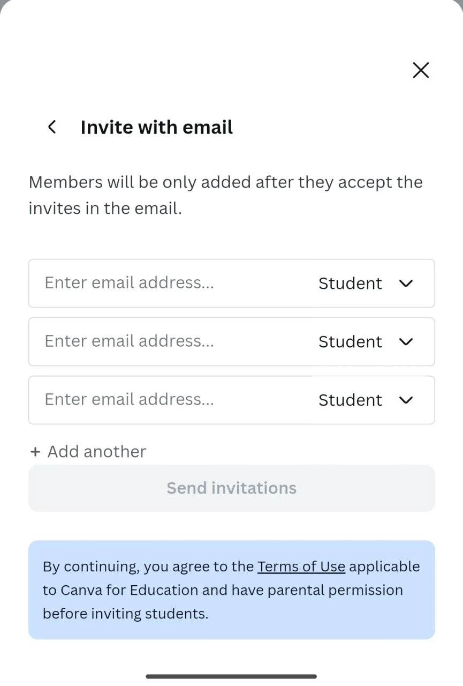Open the Terms of Use link

[301, 566]
